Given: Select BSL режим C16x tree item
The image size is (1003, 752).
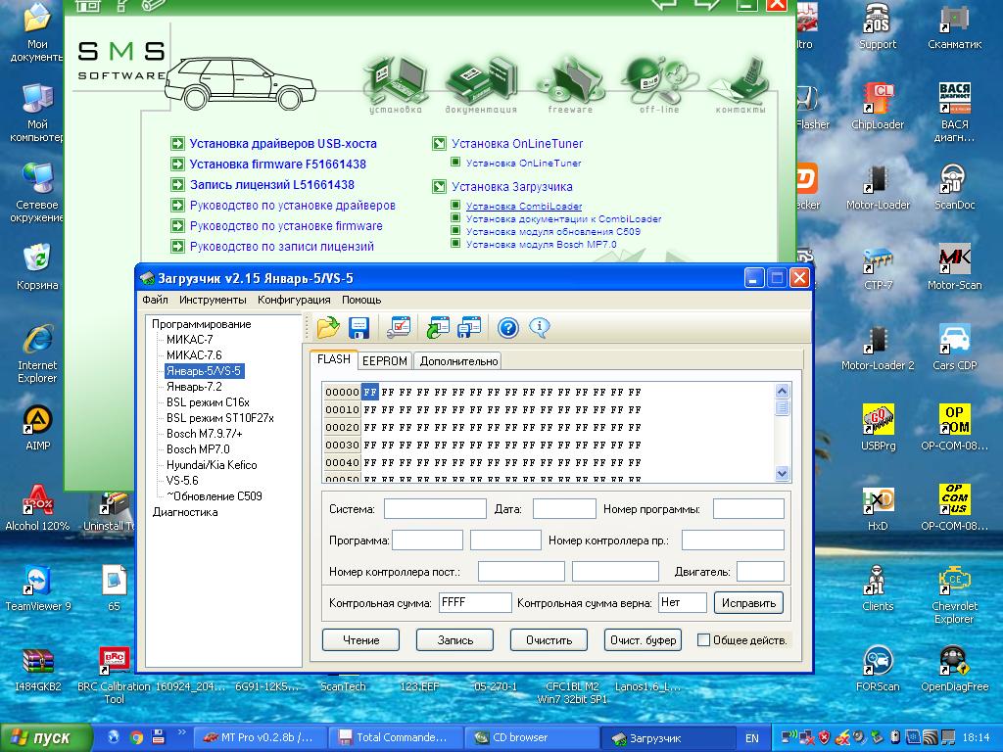Looking at the screenshot, I should 208,402.
